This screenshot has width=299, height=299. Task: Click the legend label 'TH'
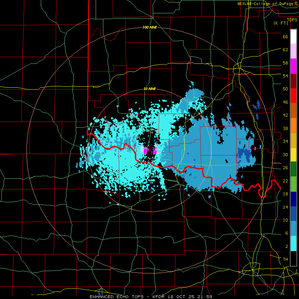tap(285, 259)
